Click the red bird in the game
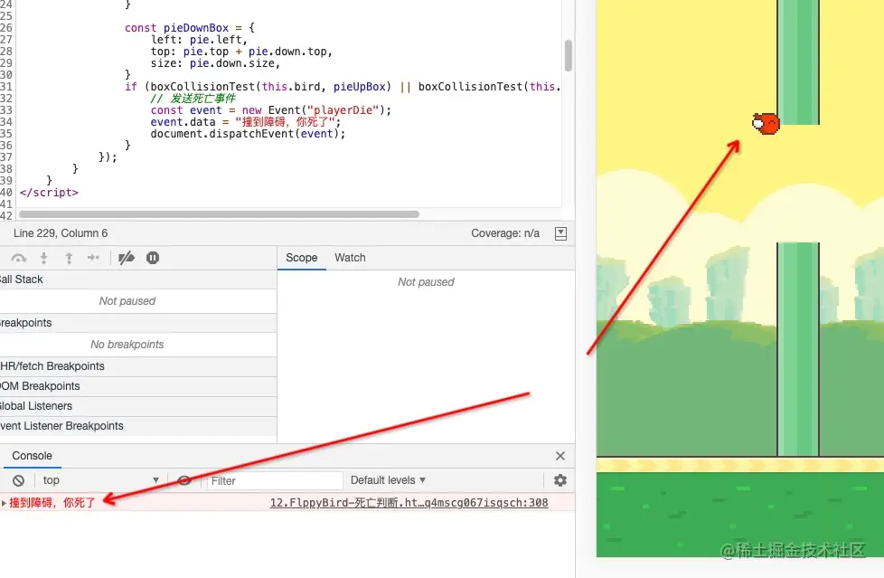Screen dimensions: 884x578 coord(766,123)
